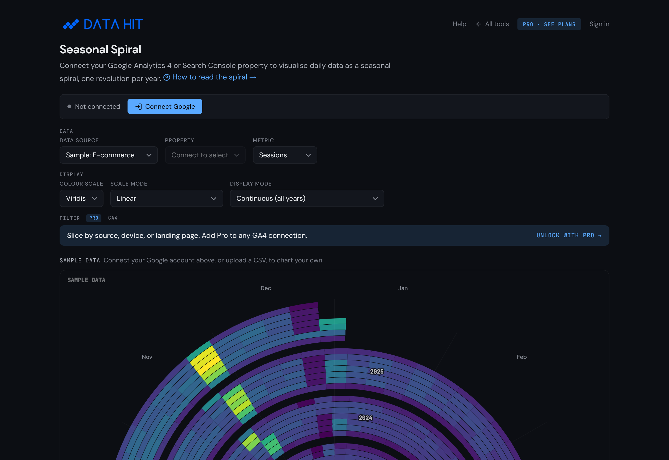The image size is (669, 460).
Task: Click the Not connected status text
Action: [x=97, y=107]
